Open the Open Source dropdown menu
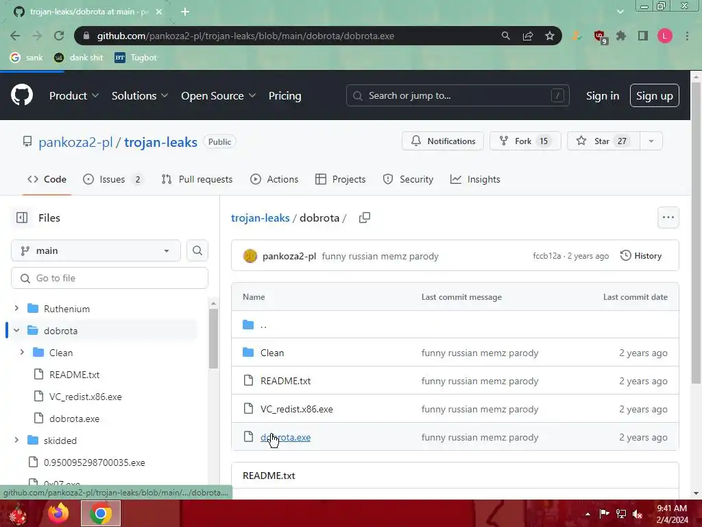702x527 pixels. coord(219,95)
